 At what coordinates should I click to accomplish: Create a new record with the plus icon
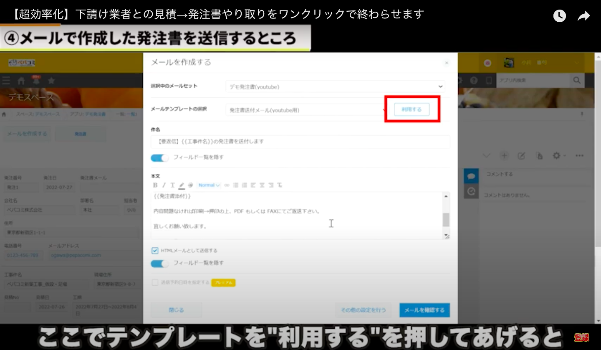click(504, 155)
